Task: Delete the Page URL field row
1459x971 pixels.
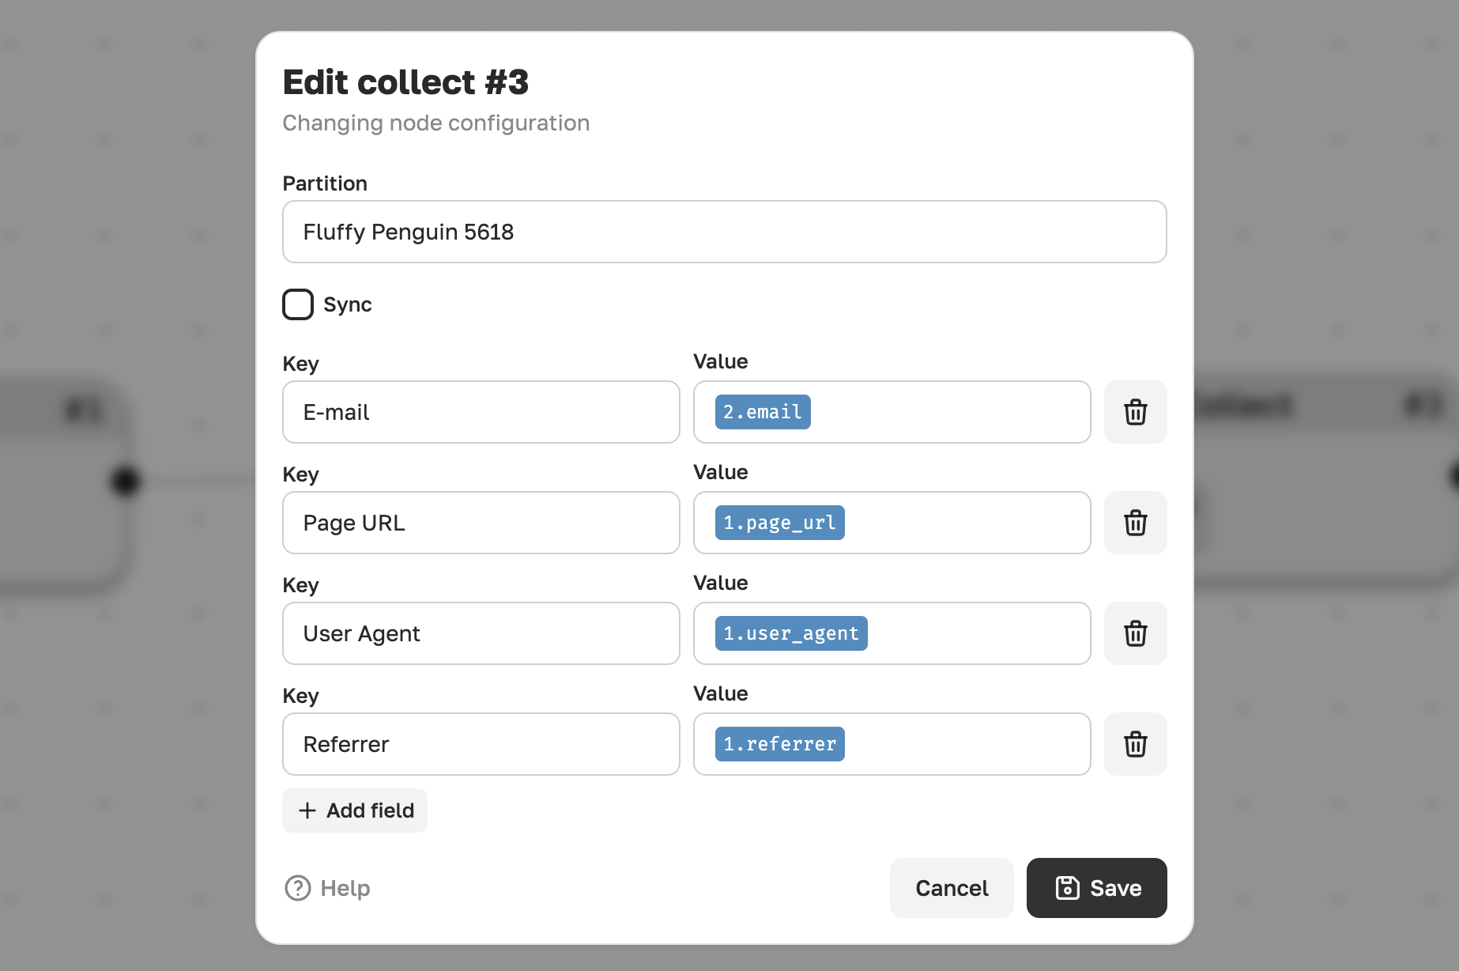Action: pyautogui.click(x=1135, y=523)
